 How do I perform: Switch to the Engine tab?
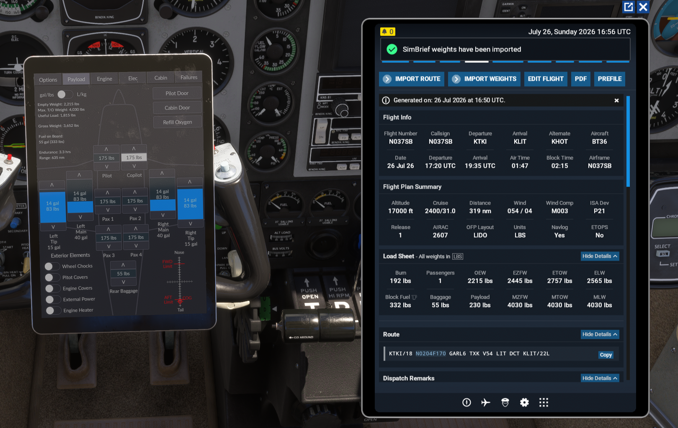tap(105, 79)
